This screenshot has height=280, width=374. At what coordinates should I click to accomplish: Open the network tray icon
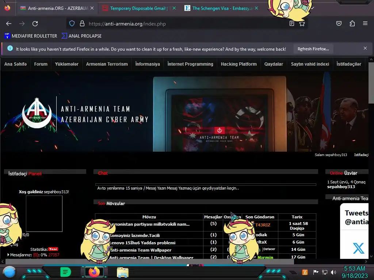325,272
